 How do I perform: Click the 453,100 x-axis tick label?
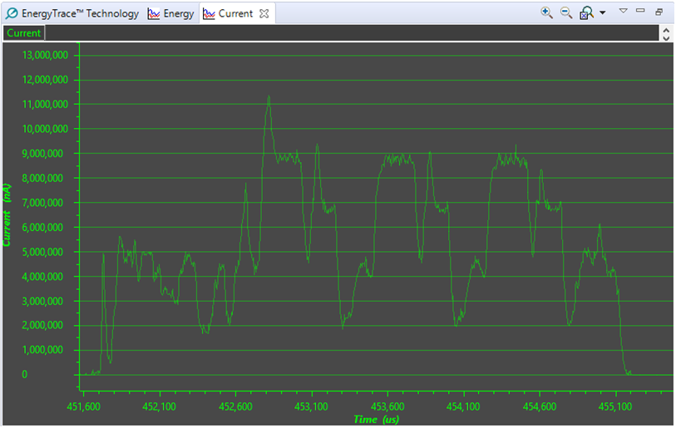[311, 406]
